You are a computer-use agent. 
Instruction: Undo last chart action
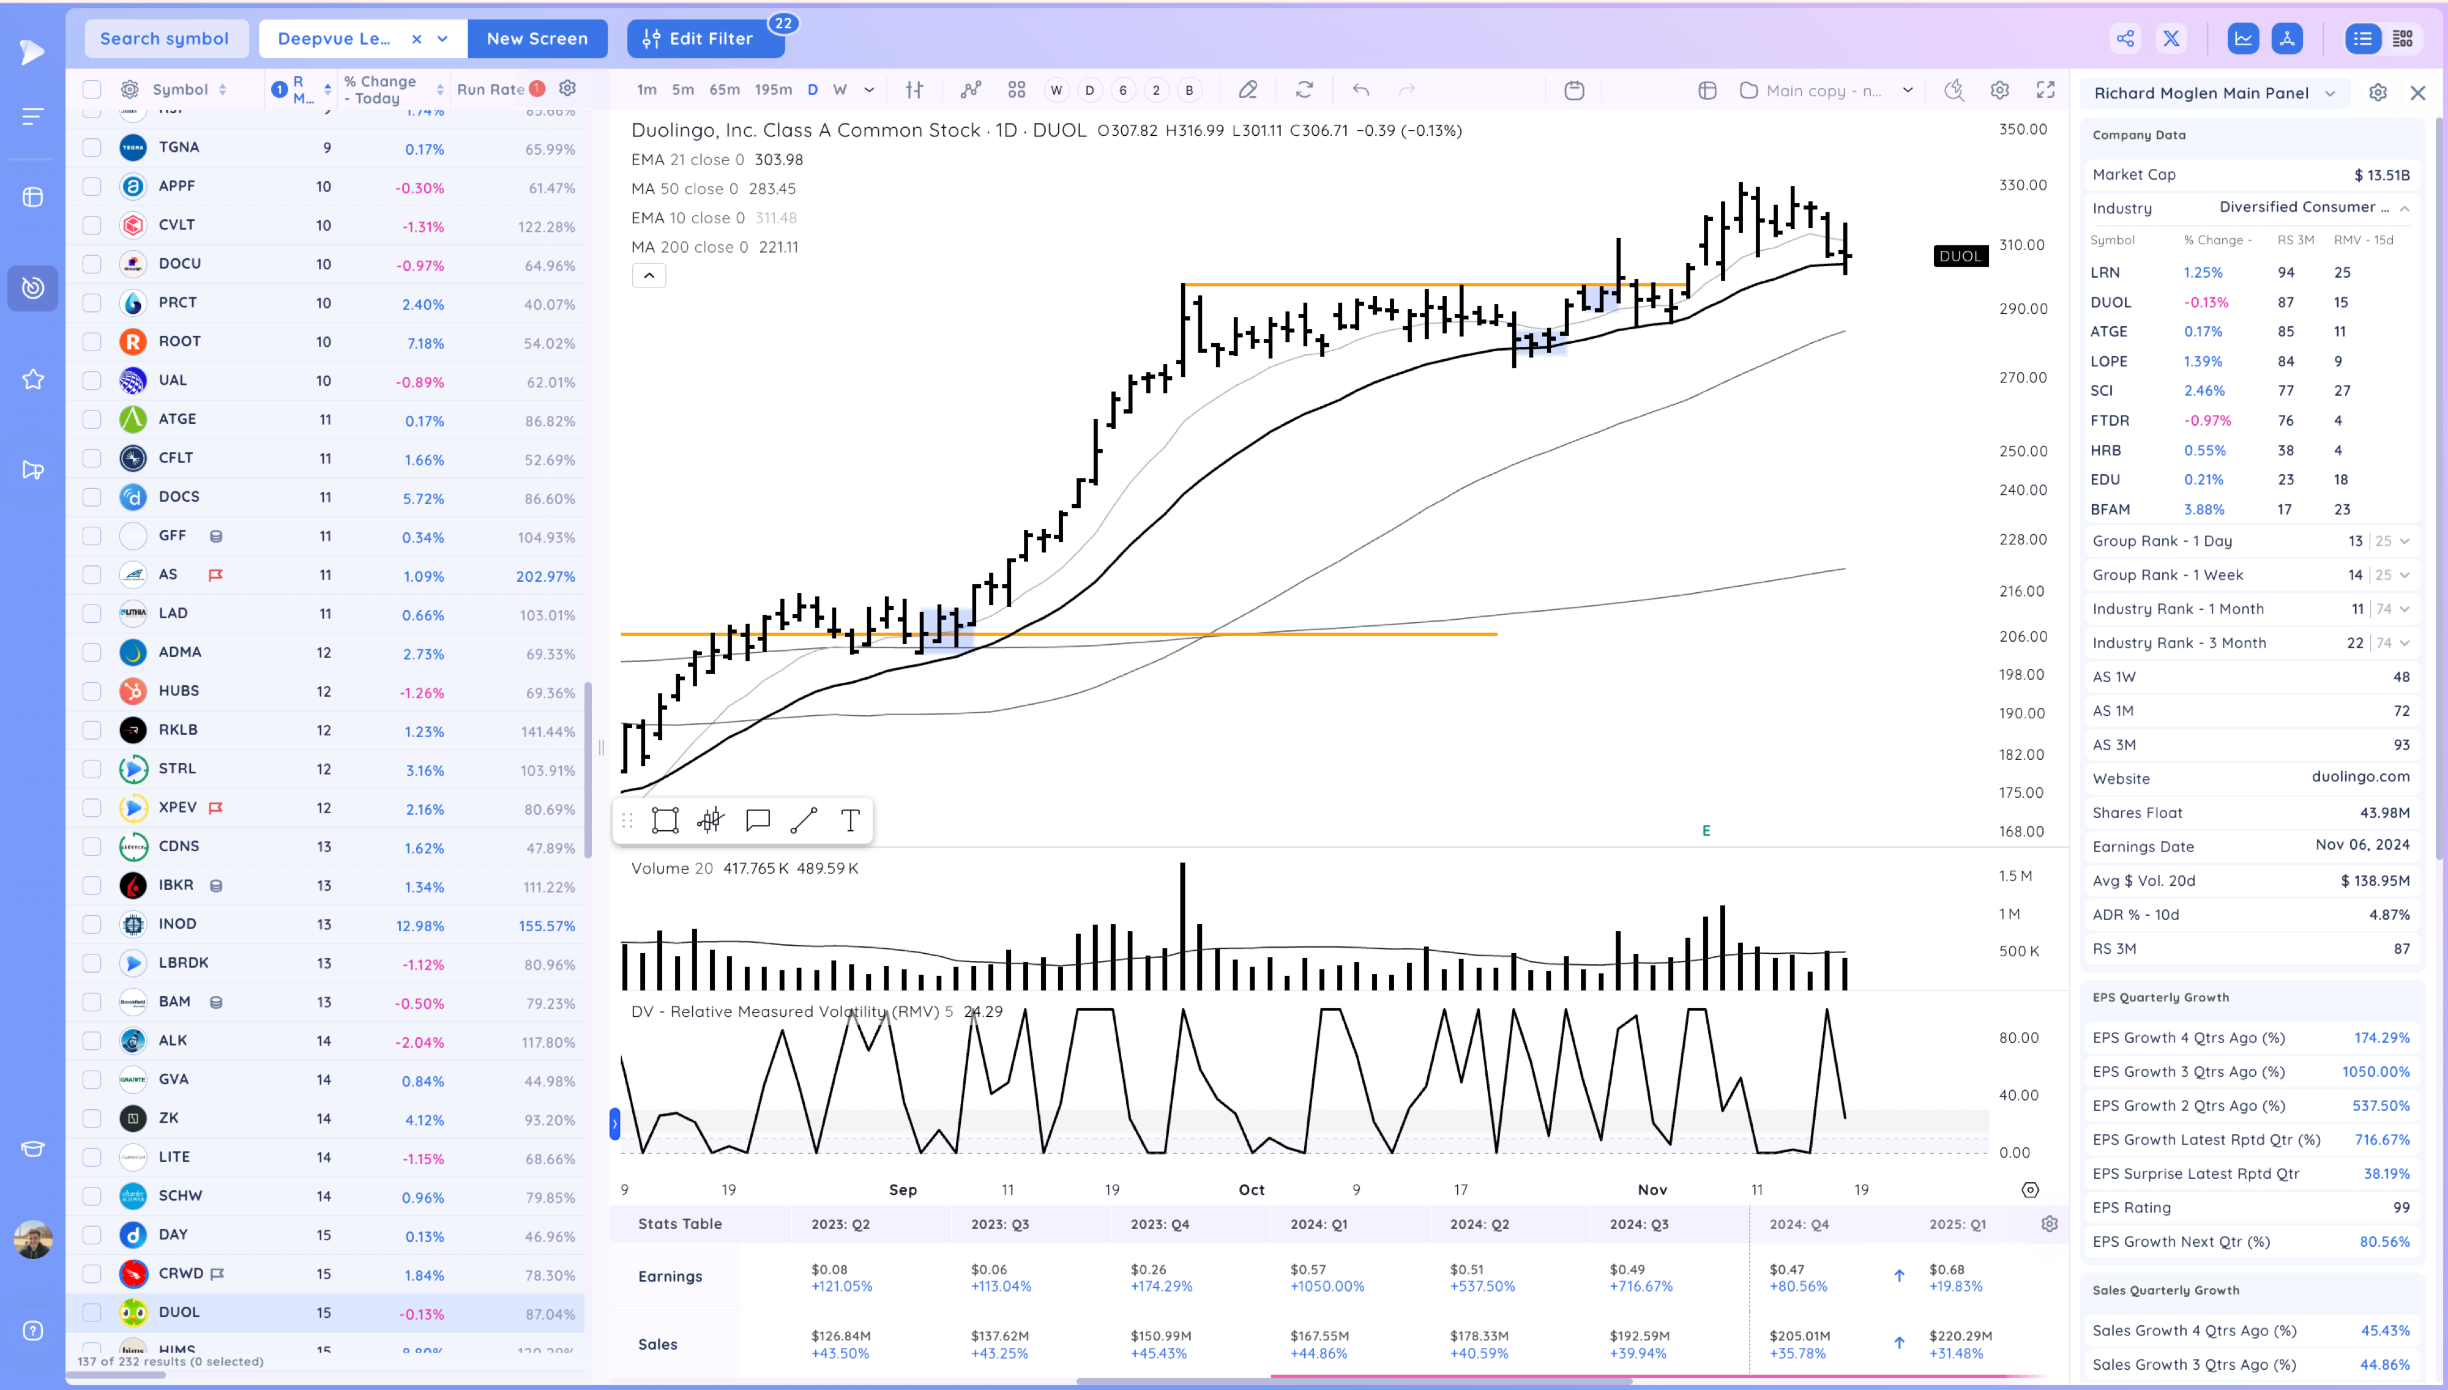(1360, 90)
